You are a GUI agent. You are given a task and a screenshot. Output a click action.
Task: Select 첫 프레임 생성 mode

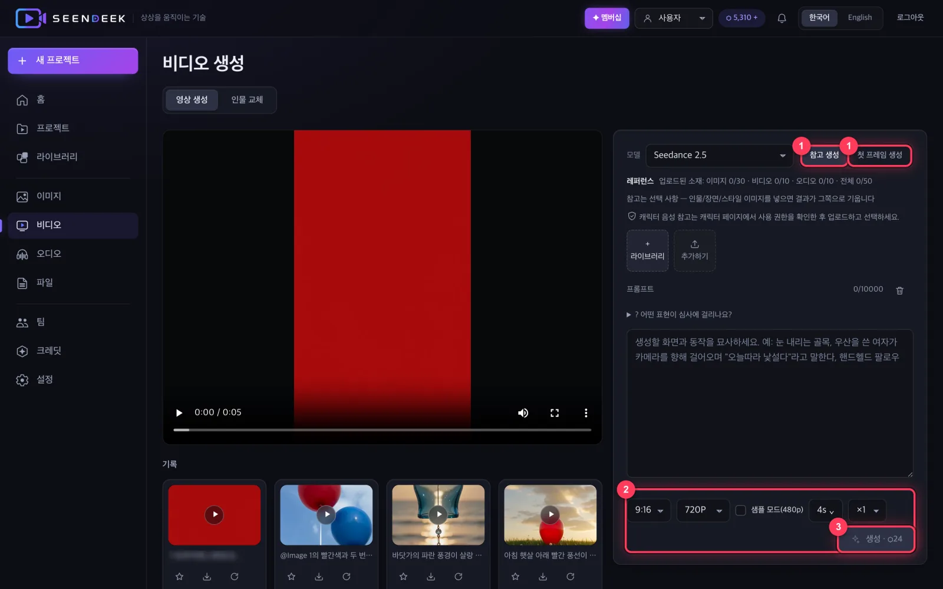click(879, 155)
